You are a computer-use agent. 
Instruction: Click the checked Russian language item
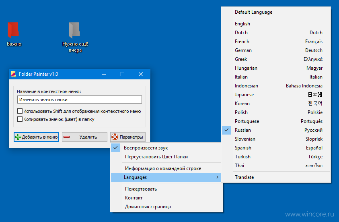pyautogui.click(x=276, y=130)
